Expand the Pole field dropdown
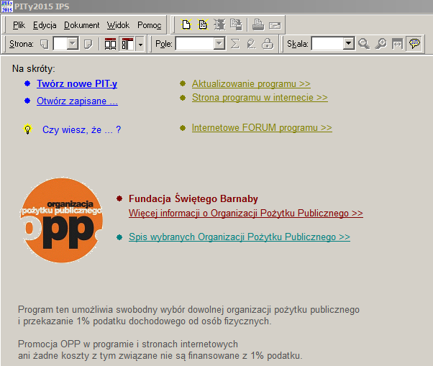Screen dimensions: 433x366 219,44
